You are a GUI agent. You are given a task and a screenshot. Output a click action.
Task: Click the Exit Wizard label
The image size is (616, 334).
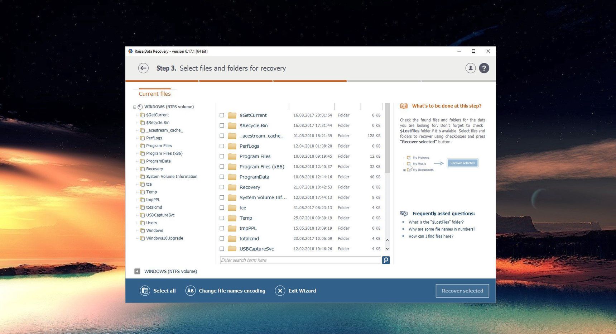(x=302, y=291)
